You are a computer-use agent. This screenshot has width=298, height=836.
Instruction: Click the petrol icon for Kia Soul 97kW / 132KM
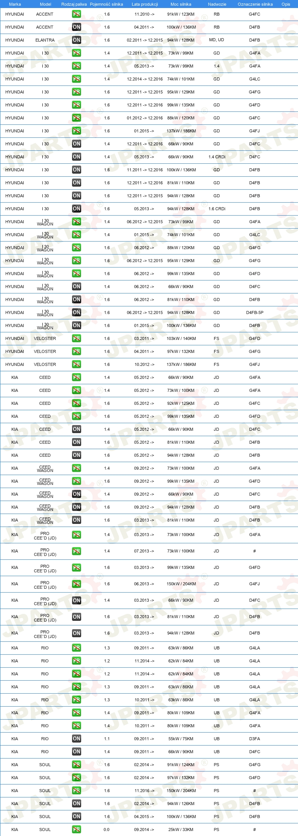(x=76, y=778)
